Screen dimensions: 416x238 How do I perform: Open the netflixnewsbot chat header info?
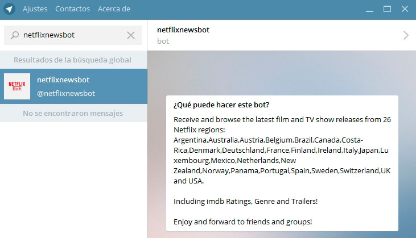pos(282,35)
